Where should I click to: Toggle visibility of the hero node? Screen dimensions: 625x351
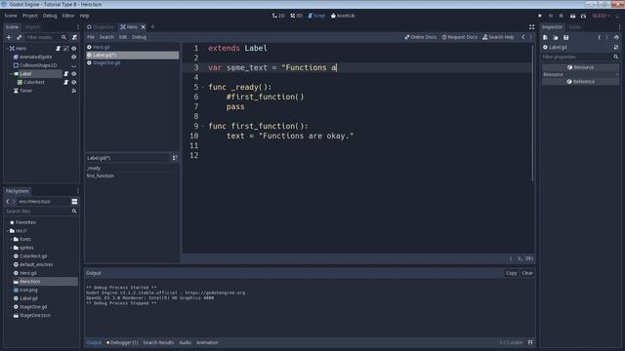(x=74, y=48)
